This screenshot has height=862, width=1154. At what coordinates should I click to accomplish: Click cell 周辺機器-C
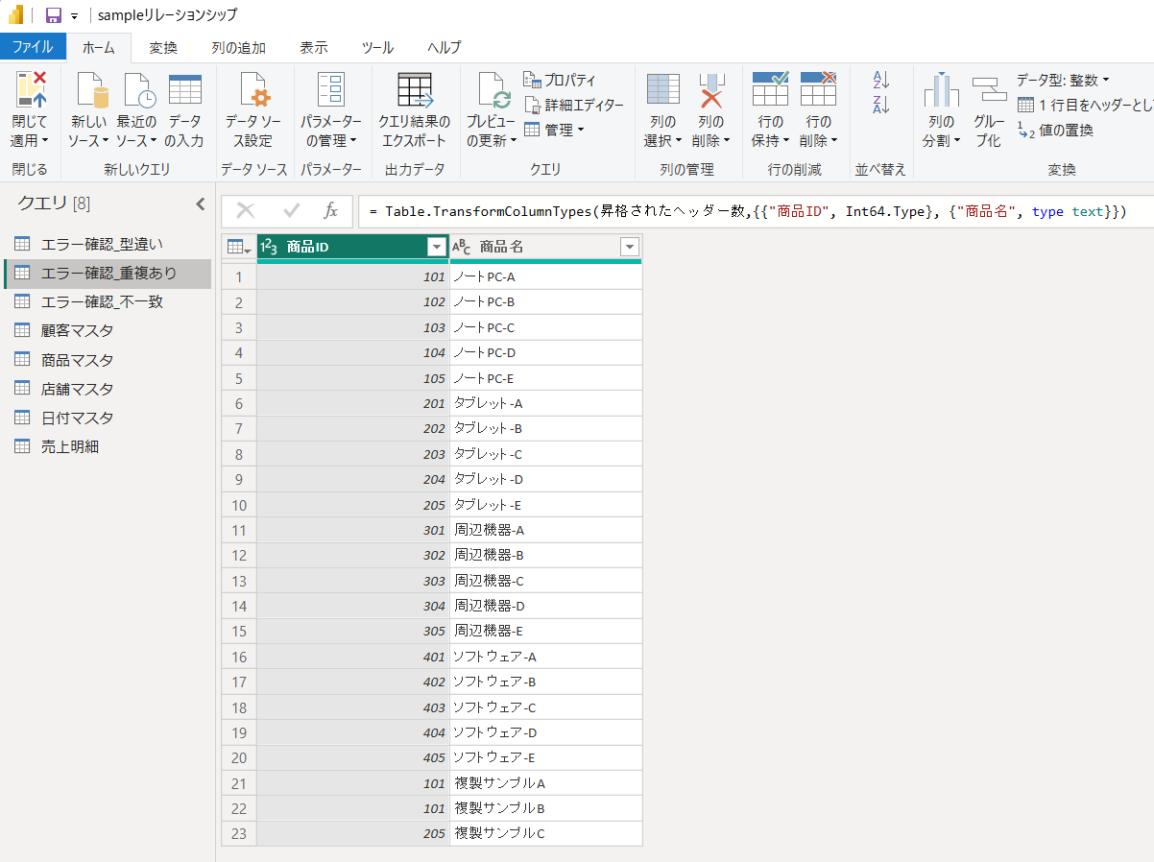pos(545,581)
